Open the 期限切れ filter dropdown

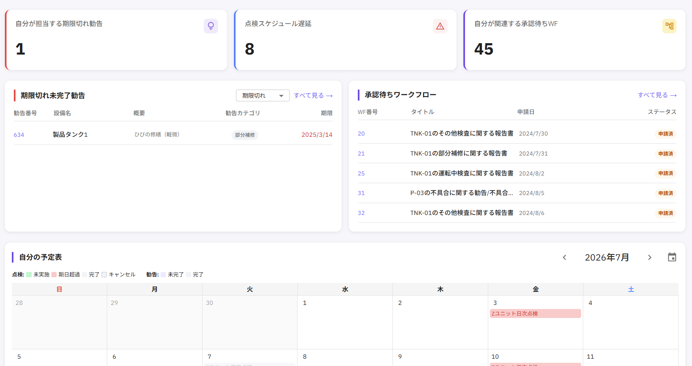(262, 95)
